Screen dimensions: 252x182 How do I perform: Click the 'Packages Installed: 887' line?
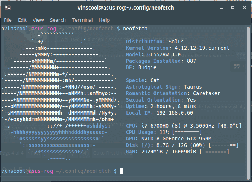click(x=161, y=61)
